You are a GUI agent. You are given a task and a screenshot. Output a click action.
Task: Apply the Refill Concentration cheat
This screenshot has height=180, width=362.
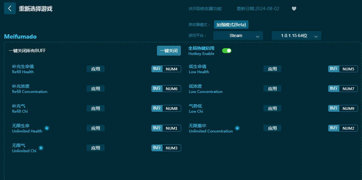click(x=96, y=89)
